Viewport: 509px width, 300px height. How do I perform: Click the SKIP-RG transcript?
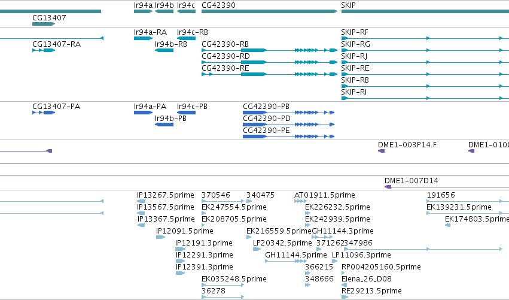(x=425, y=50)
